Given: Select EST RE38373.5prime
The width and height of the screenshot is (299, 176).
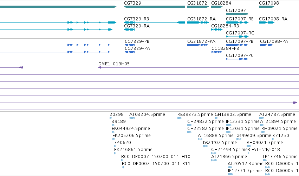Looking at the screenshot, I should pyautogui.click(x=180, y=118).
